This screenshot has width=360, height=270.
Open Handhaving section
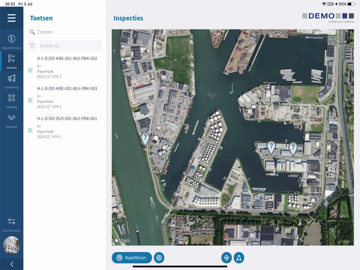tap(12, 81)
